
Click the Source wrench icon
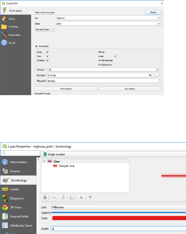coord(5,171)
